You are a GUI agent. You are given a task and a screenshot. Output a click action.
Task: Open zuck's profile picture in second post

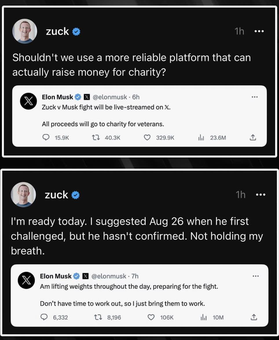pos(23,194)
